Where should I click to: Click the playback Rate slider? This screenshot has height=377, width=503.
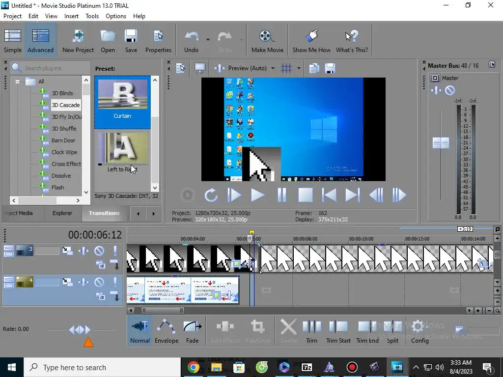[x=80, y=329]
